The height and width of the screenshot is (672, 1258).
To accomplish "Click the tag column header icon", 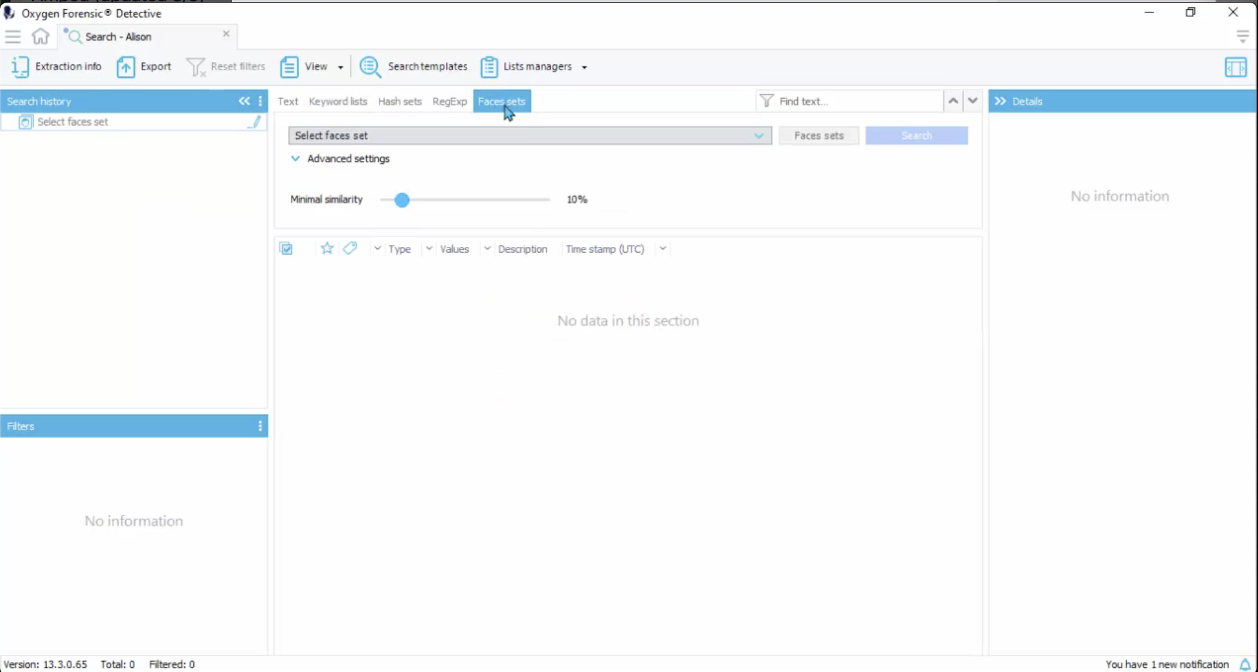I will click(349, 249).
